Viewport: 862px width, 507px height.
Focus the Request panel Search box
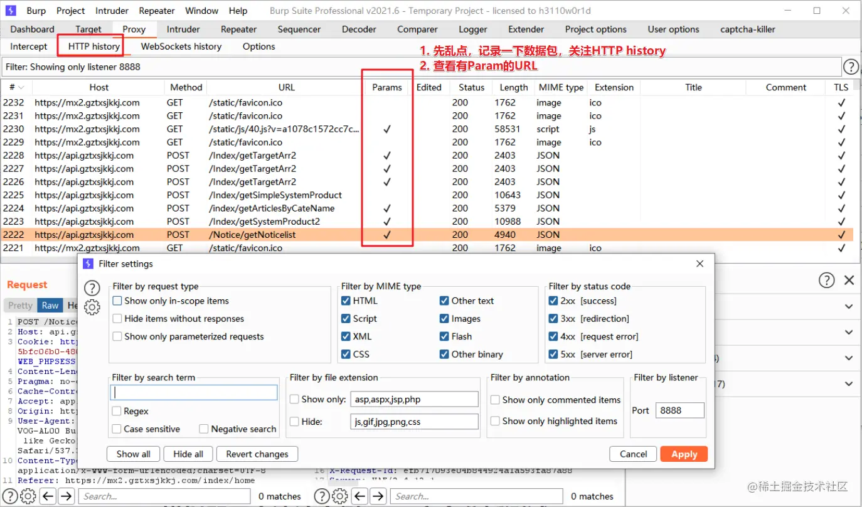tap(164, 496)
